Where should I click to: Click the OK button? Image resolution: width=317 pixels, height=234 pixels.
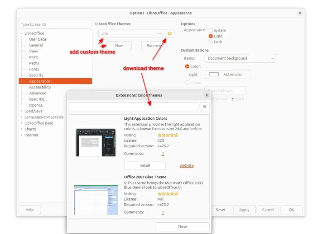(291, 210)
